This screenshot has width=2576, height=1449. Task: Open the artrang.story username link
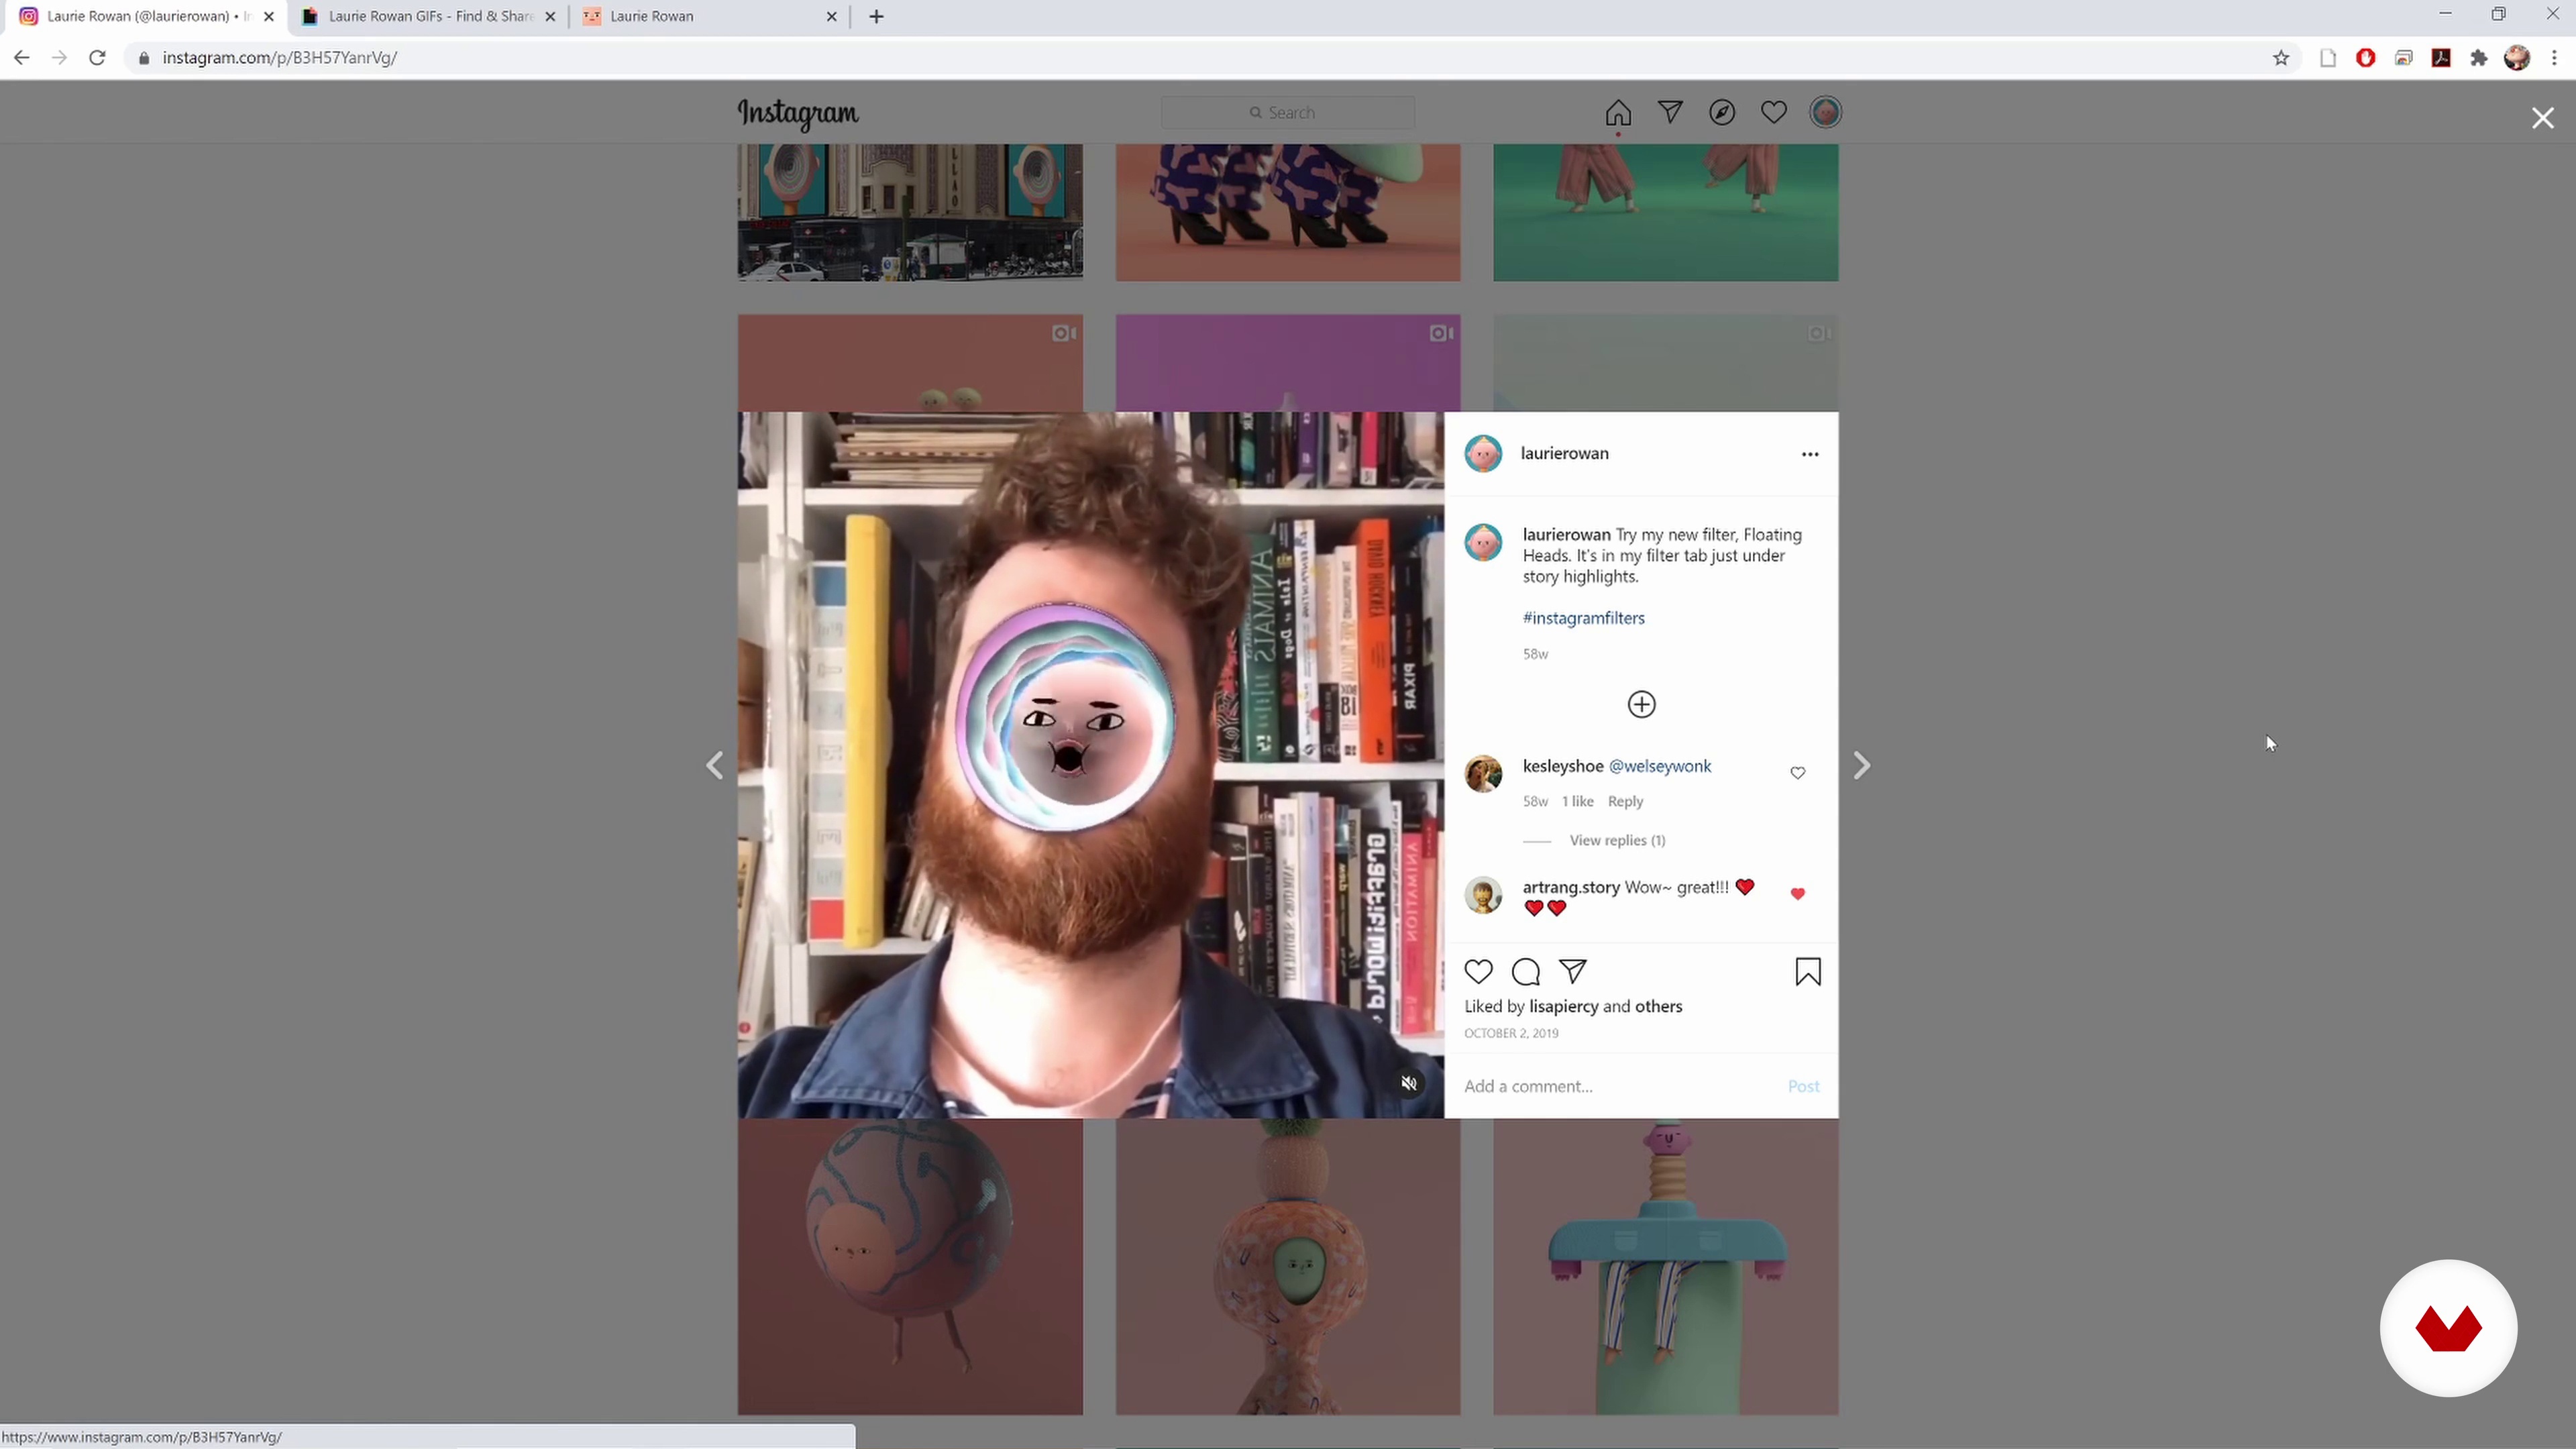pos(1571,887)
